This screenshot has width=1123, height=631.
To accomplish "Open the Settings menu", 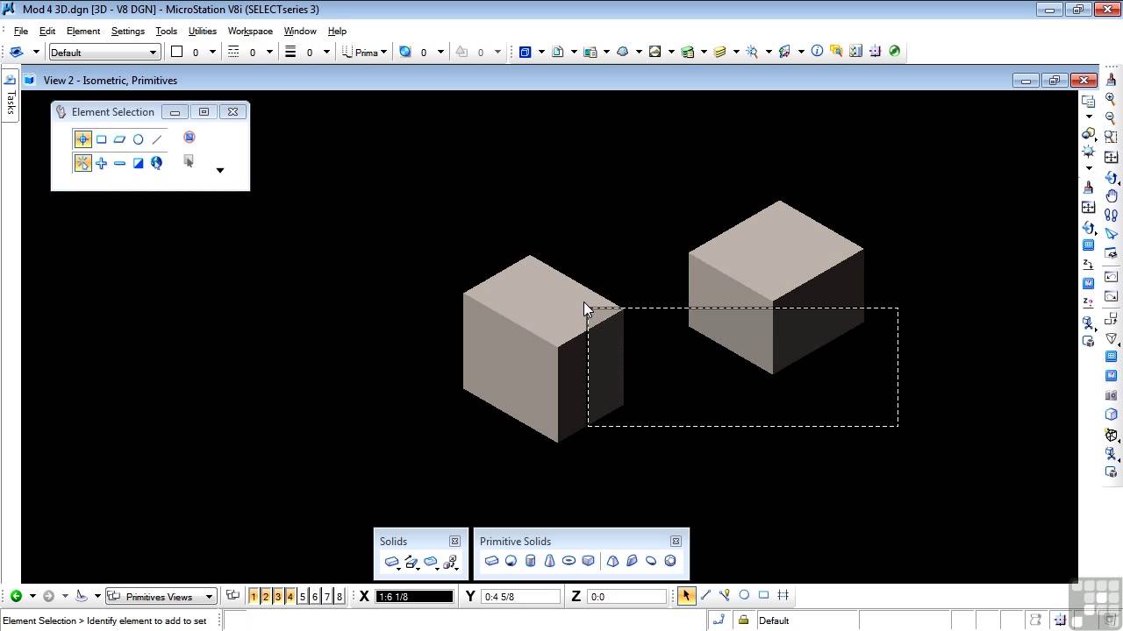I will [x=128, y=31].
